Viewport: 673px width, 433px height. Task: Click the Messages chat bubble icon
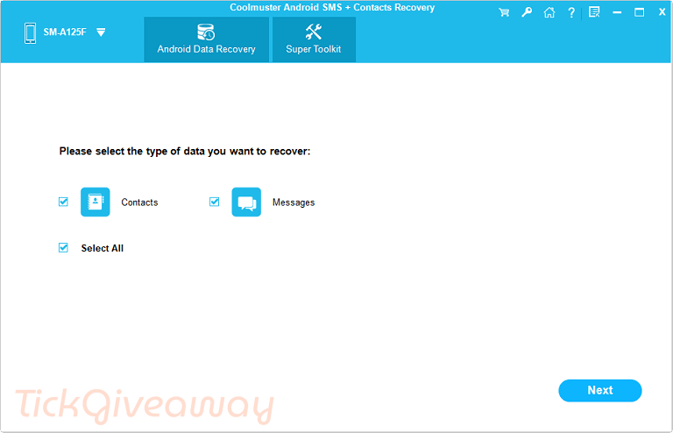246,202
